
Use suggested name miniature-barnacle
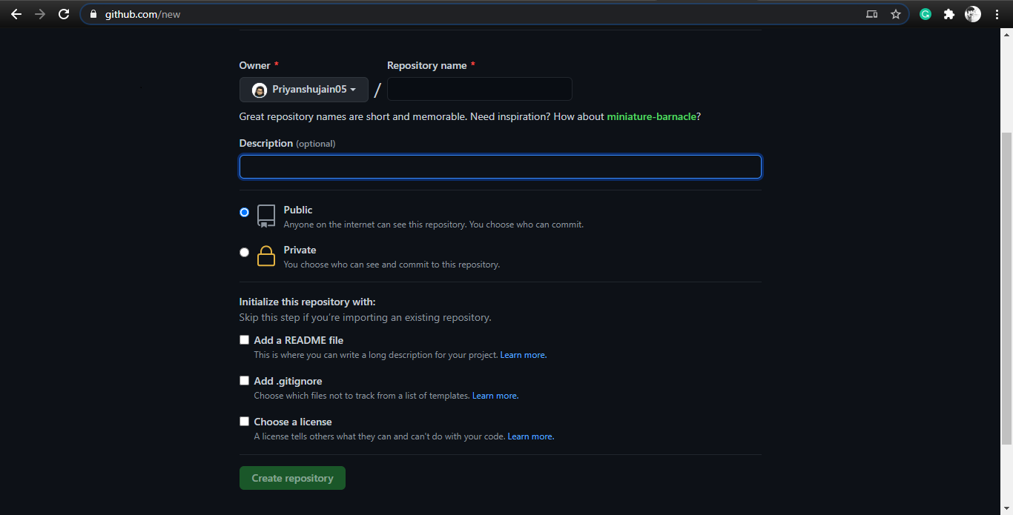click(x=651, y=116)
